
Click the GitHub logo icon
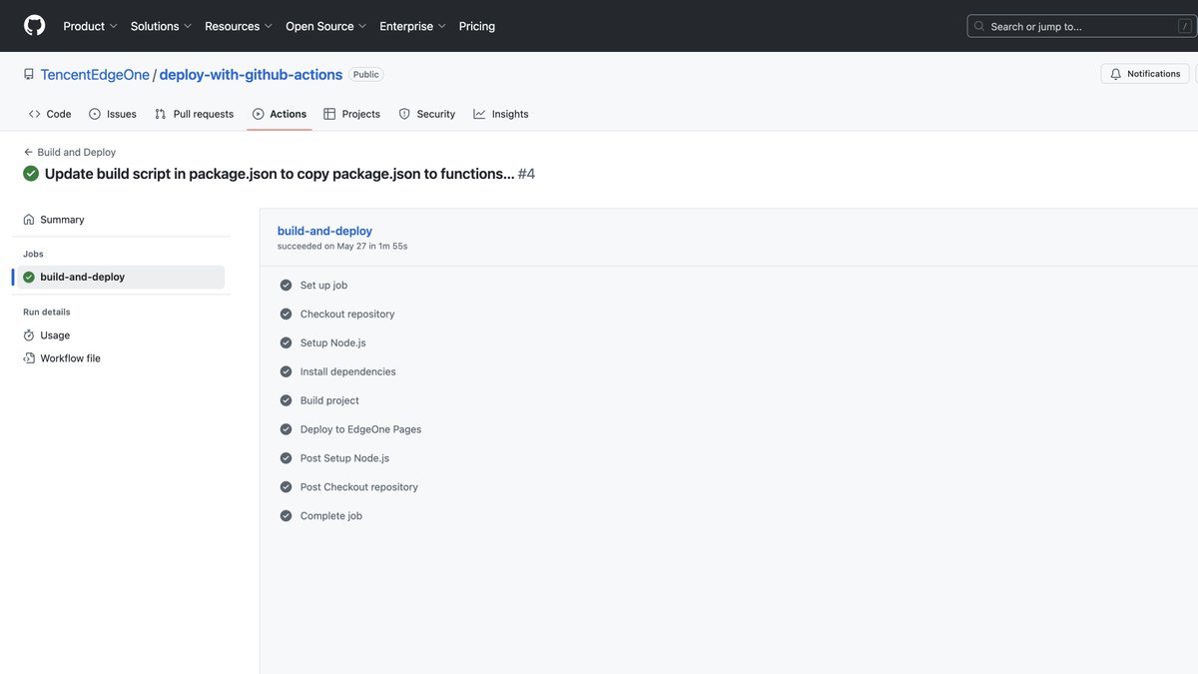[x=35, y=26]
